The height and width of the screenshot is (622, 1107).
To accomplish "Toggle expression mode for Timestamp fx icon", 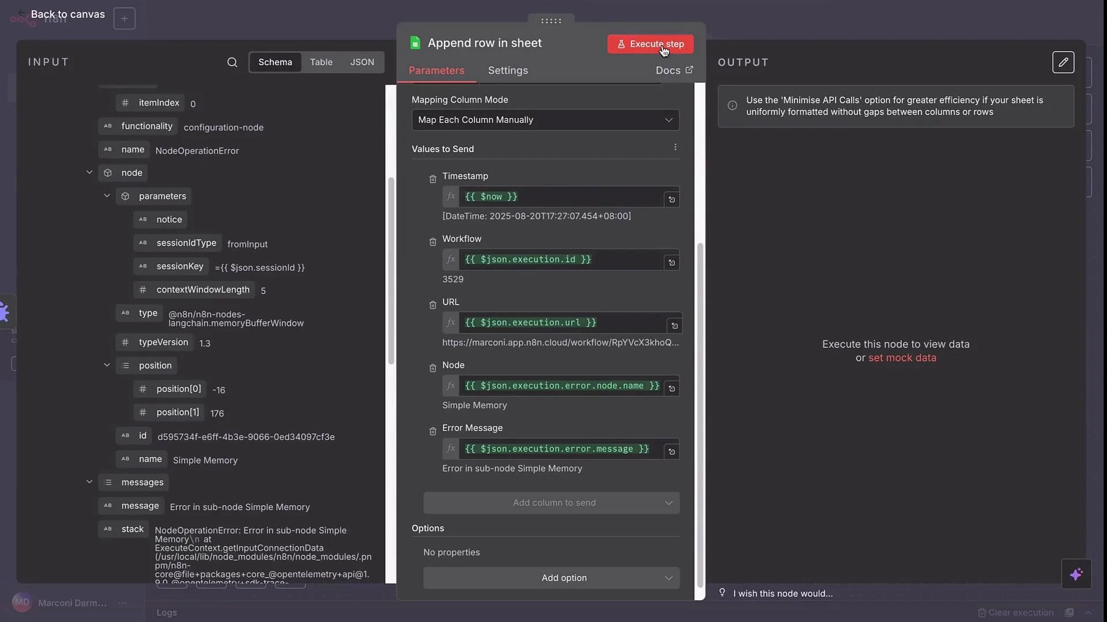I will pyautogui.click(x=451, y=196).
